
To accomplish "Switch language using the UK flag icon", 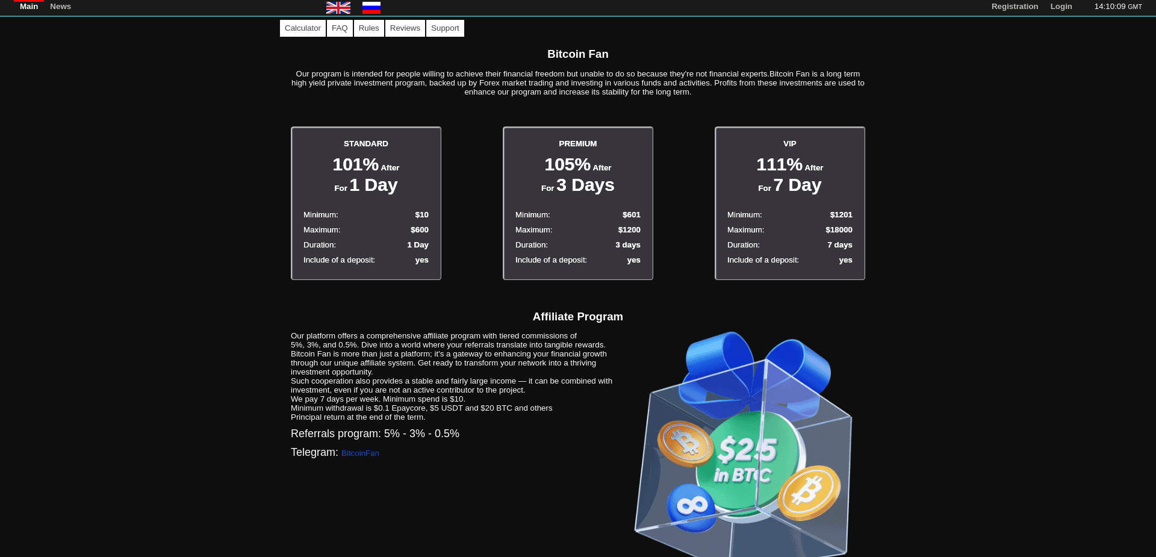I will tap(338, 8).
